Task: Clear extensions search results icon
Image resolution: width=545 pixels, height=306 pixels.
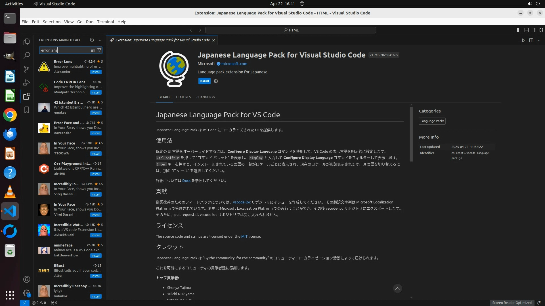Action: (x=93, y=50)
